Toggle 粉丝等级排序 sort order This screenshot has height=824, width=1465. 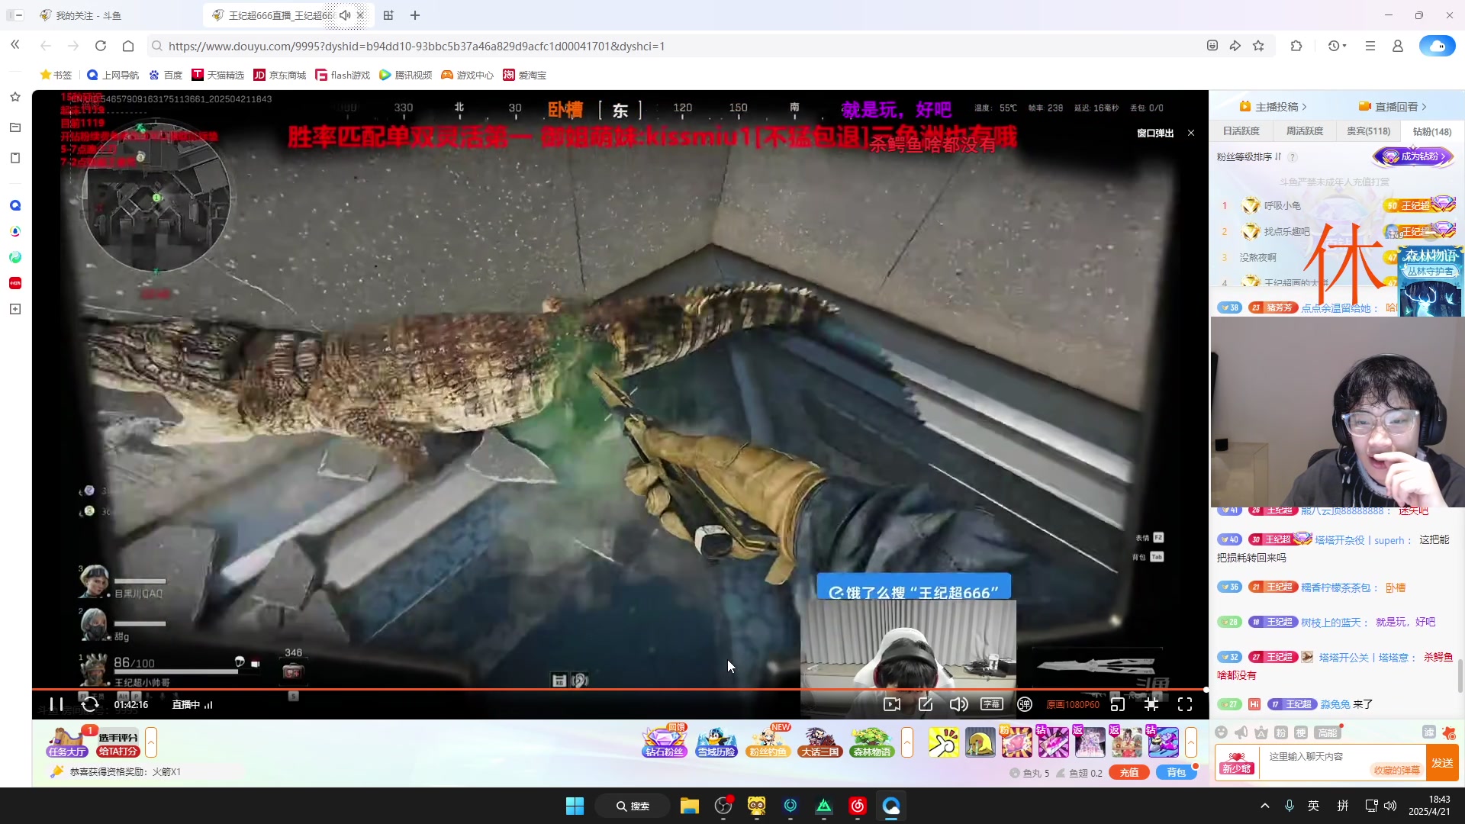(1249, 157)
